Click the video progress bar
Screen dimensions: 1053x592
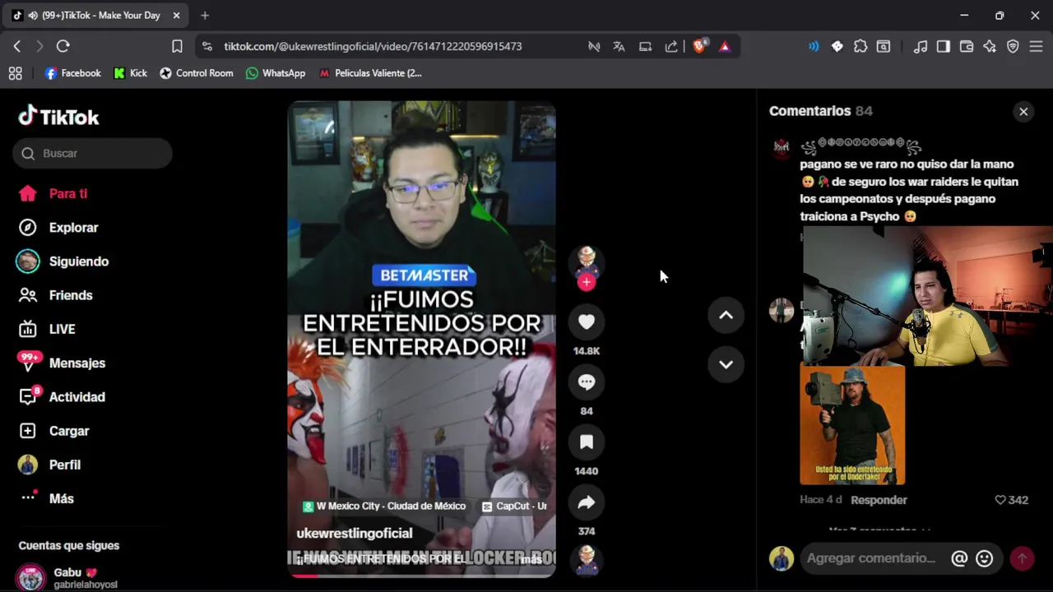click(421, 576)
